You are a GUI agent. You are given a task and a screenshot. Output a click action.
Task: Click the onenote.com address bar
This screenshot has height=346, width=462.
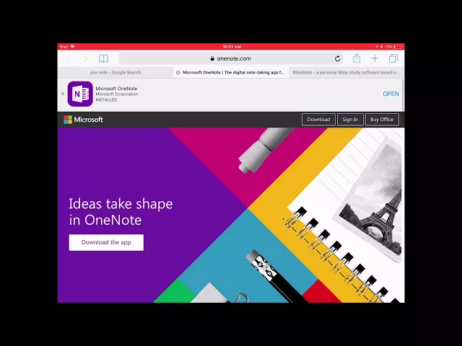(231, 58)
